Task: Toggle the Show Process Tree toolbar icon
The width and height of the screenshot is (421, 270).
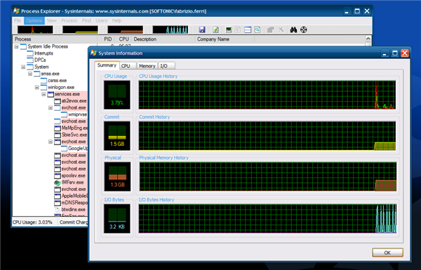Action: (238, 29)
